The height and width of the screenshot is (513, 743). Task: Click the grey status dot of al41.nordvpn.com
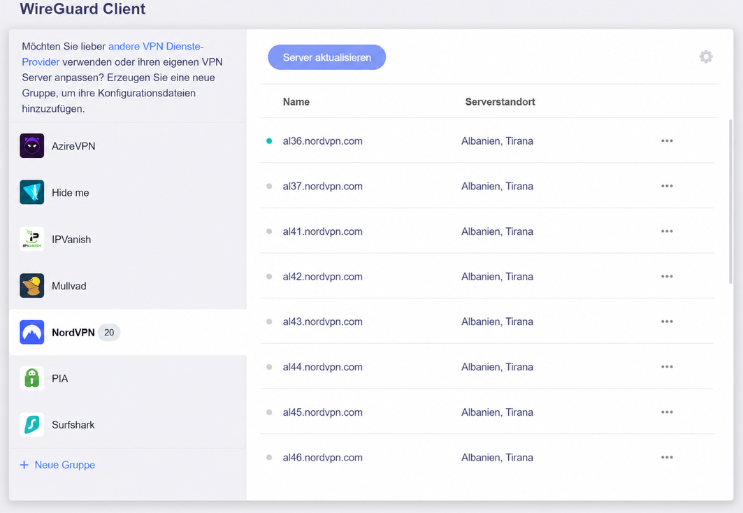click(269, 231)
